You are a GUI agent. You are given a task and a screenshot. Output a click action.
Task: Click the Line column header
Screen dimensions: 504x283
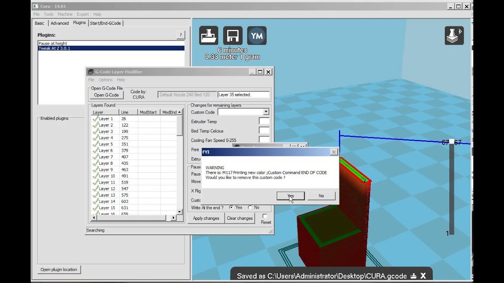[x=128, y=112]
